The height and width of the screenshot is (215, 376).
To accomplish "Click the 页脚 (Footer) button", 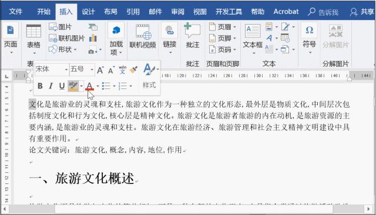I will click(x=222, y=38).
